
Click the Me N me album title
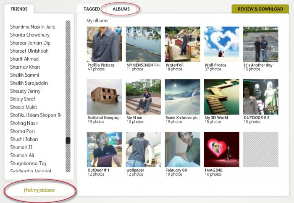[134, 118]
